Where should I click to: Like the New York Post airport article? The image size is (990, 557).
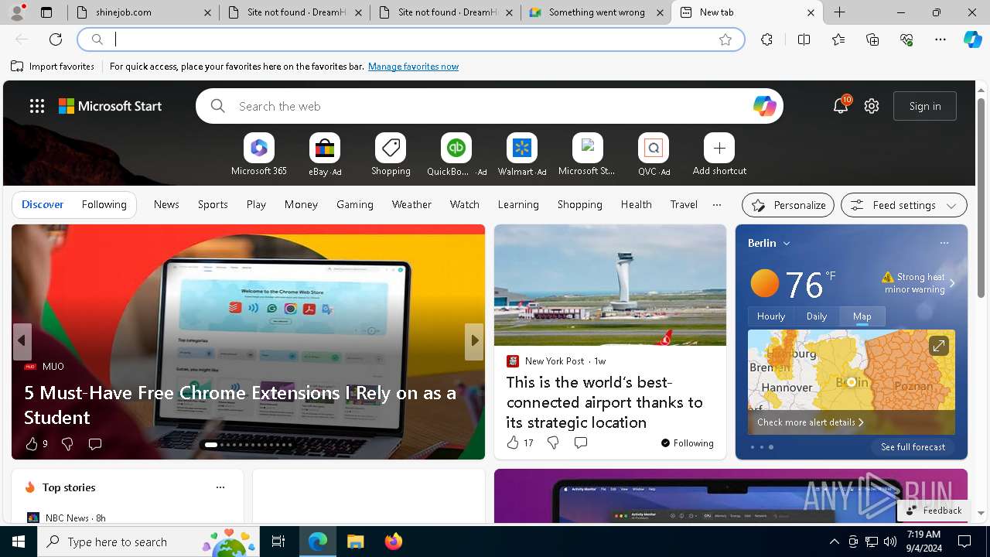(513, 443)
